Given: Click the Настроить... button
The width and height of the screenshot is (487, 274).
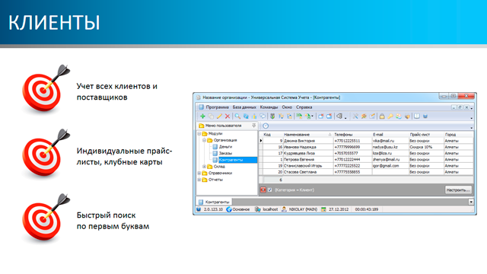Looking at the screenshot, I should [458, 190].
